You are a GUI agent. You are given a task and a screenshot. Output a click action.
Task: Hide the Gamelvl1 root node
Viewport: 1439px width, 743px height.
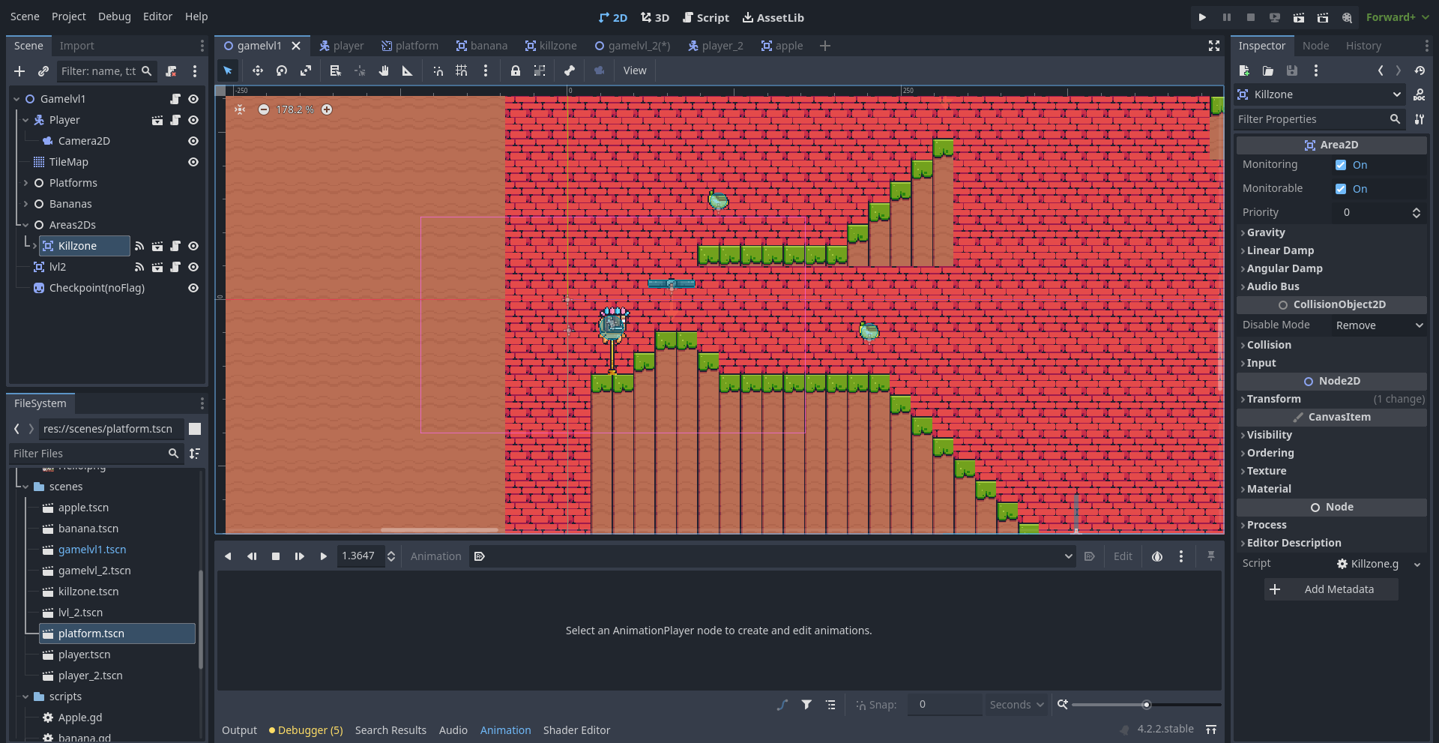pyautogui.click(x=193, y=99)
